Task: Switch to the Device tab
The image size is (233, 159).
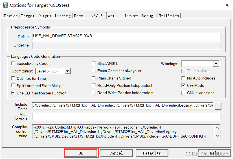Action: pos(11,16)
